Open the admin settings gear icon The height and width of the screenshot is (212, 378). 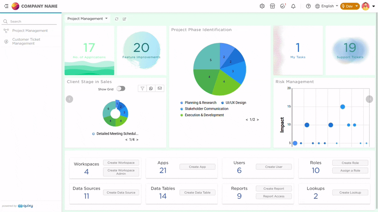tap(262, 6)
